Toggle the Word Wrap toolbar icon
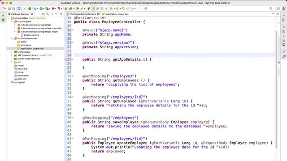The height and width of the screenshot is (161, 287). [98, 8]
